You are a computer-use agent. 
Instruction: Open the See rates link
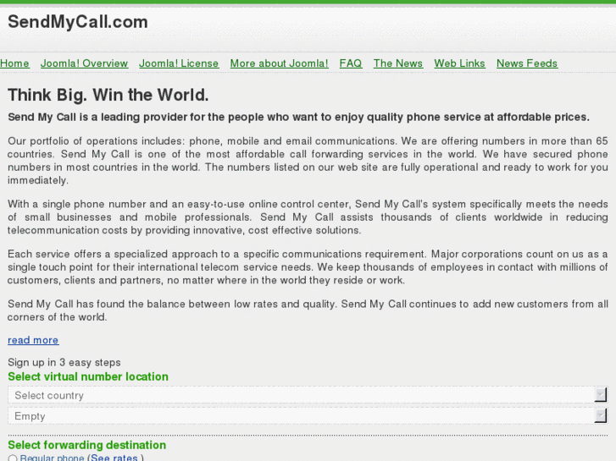coord(114,458)
